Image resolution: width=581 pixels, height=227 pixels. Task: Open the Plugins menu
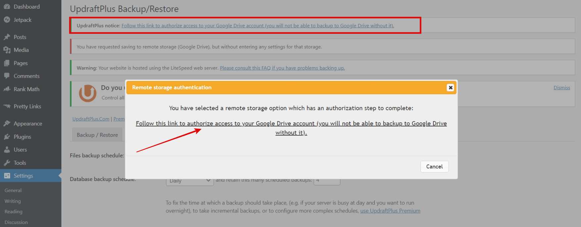[22, 137]
